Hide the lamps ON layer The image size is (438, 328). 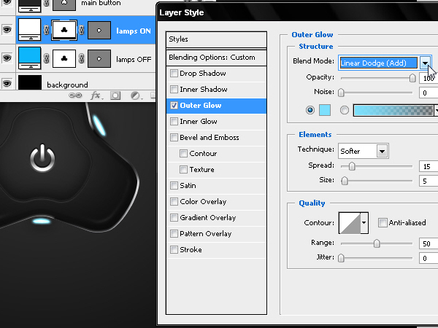click(7, 29)
